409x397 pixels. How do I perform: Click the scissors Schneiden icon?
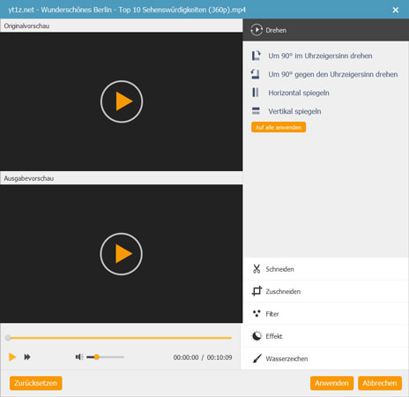point(257,269)
